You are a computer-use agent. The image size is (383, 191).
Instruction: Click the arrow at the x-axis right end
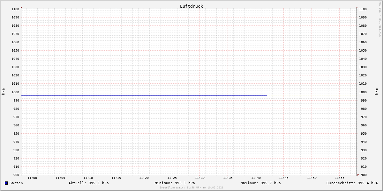point(358,175)
